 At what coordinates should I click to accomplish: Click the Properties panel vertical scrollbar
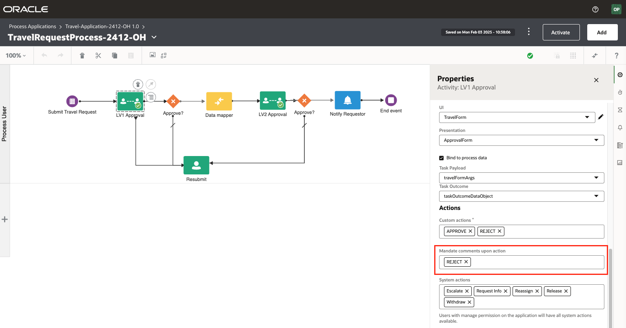(610, 286)
